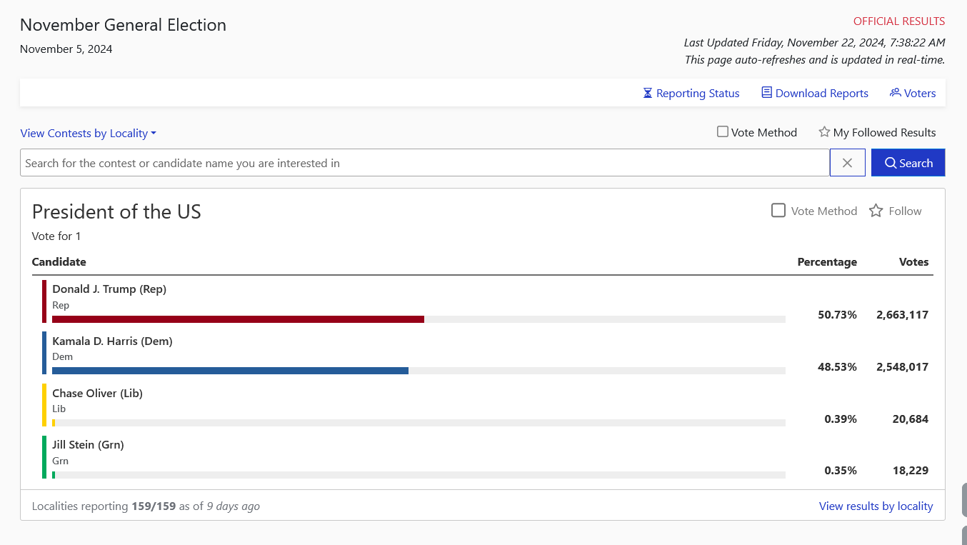Focus the contest or candidate search field
This screenshot has width=967, height=545.
click(x=425, y=163)
